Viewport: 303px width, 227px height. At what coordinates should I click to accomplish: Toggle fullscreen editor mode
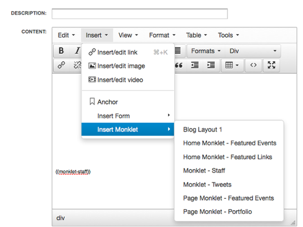tap(271, 65)
